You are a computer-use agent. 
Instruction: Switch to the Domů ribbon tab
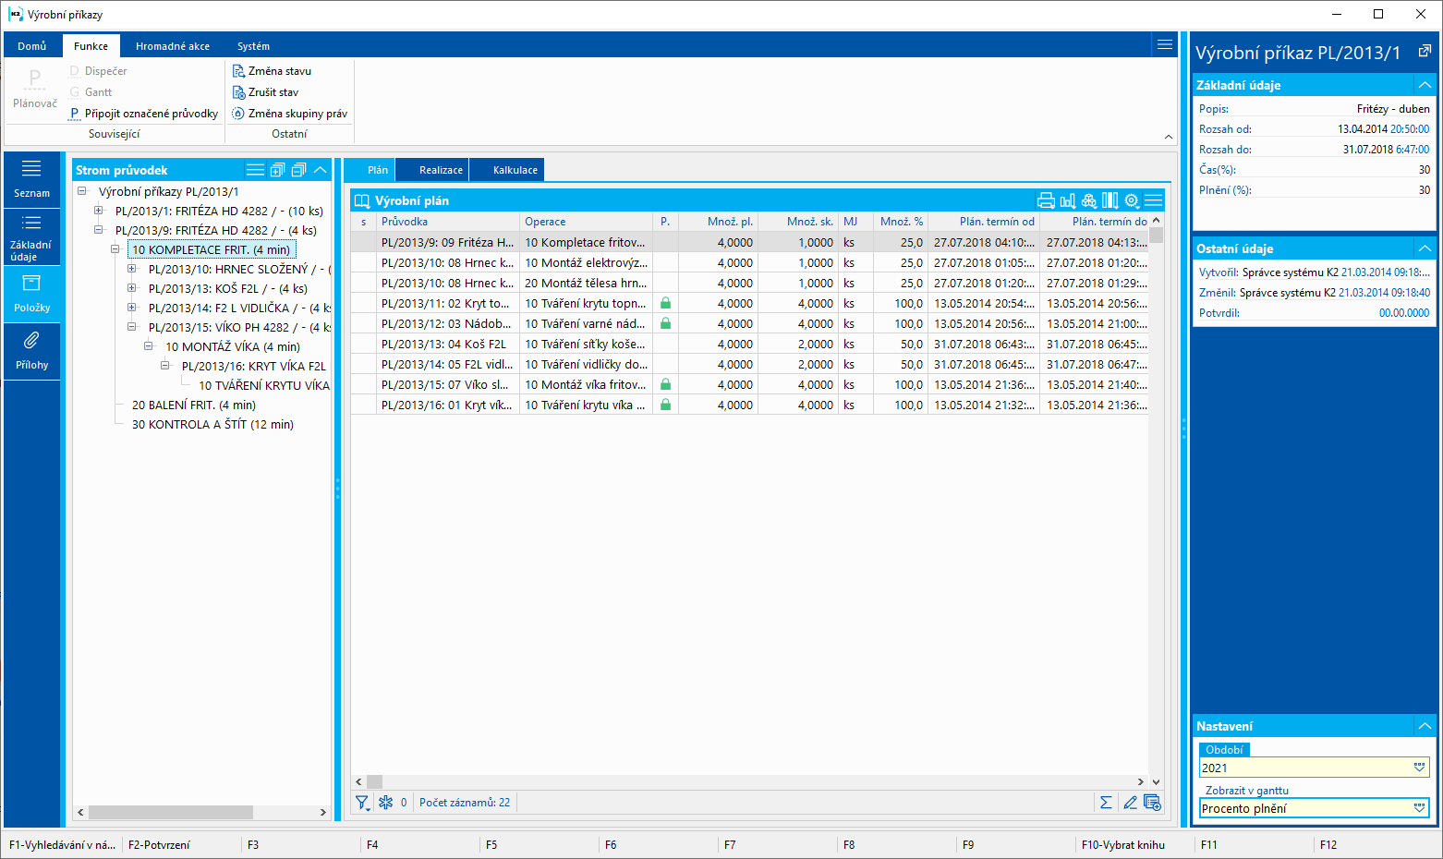(x=32, y=46)
